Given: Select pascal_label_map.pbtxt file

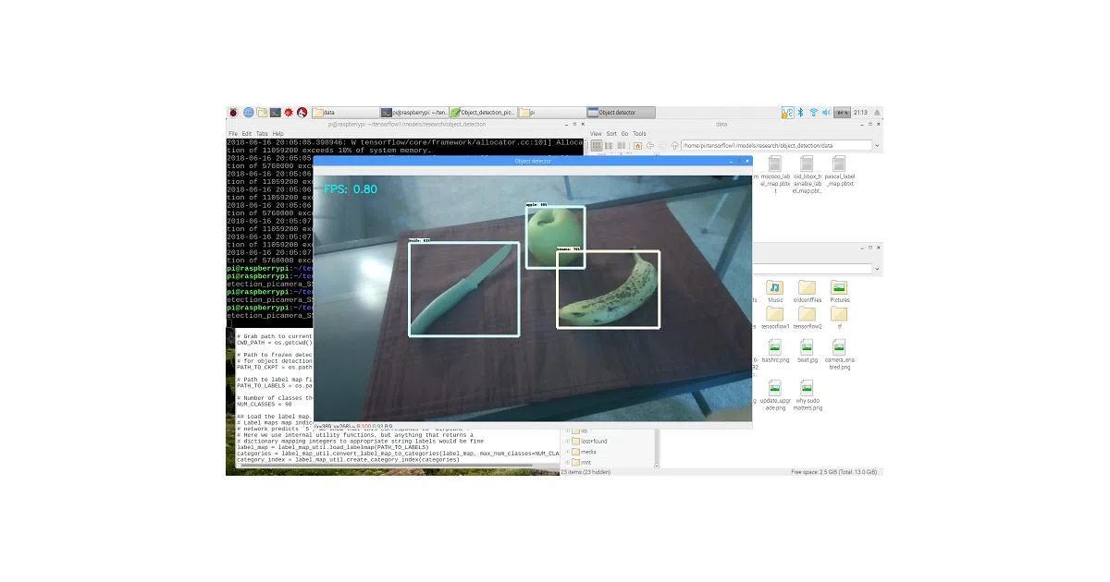Looking at the screenshot, I should [x=839, y=170].
